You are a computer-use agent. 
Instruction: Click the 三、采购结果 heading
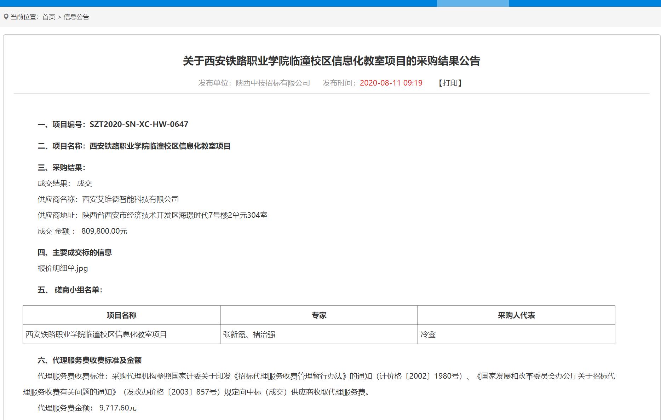[62, 168]
